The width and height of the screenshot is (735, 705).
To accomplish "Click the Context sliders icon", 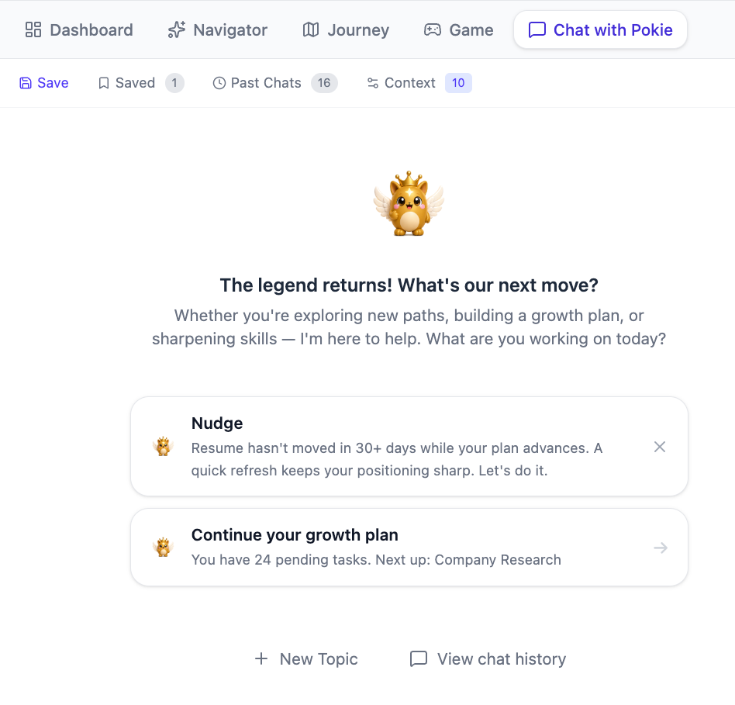I will pyautogui.click(x=373, y=83).
